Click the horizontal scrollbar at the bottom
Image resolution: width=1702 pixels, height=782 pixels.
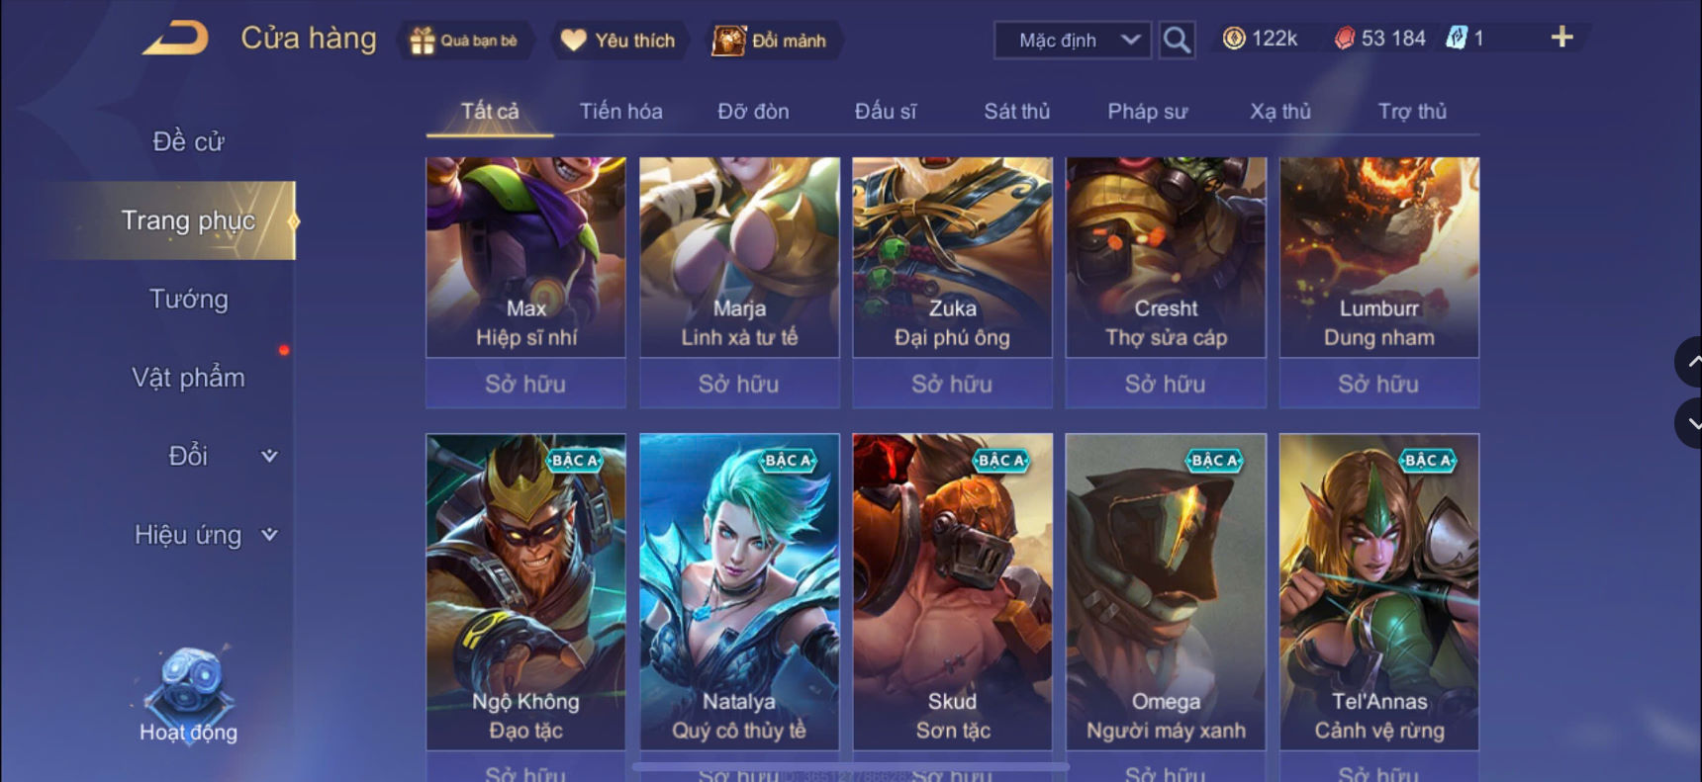(x=851, y=766)
